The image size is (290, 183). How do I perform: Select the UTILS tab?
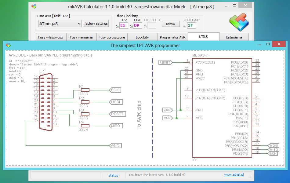coord(203,37)
